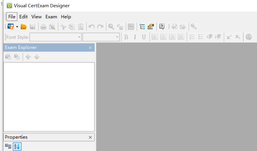257x151 pixels.
Task: Click the New exam toolbar icon
Action: [11, 27]
